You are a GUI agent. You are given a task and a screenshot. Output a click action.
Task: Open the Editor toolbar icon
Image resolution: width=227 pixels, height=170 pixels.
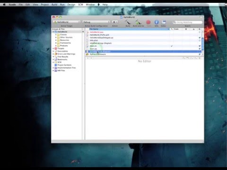pyautogui.click(x=164, y=22)
